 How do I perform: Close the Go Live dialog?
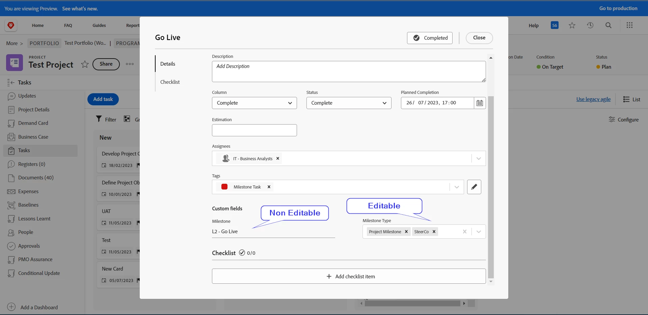[x=479, y=38]
